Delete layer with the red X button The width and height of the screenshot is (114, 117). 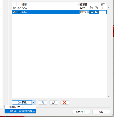click(65, 103)
